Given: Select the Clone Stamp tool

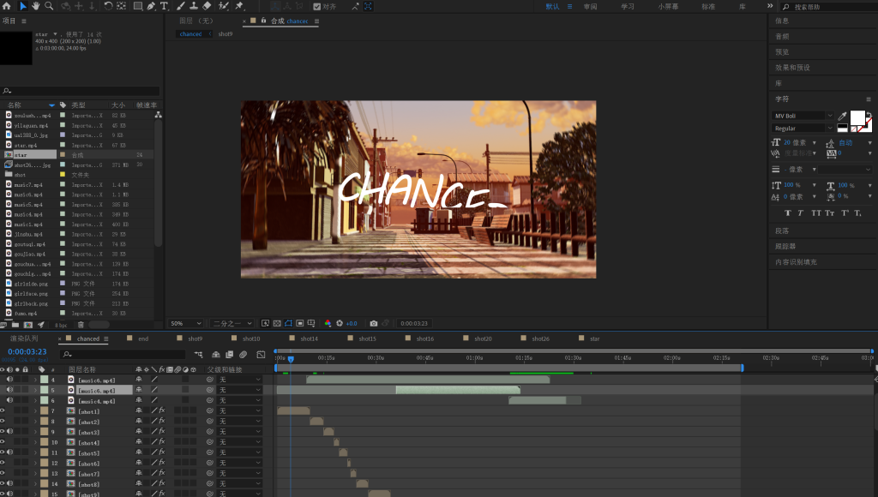Looking at the screenshot, I should (194, 6).
